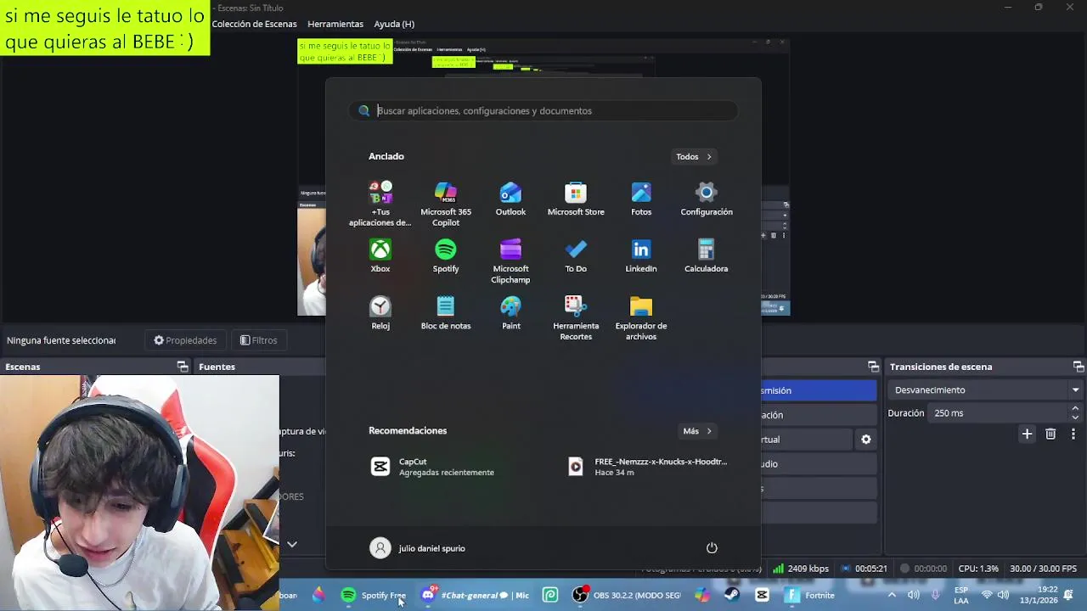Delete the selected scene transition
The height and width of the screenshot is (611, 1087).
click(x=1050, y=434)
